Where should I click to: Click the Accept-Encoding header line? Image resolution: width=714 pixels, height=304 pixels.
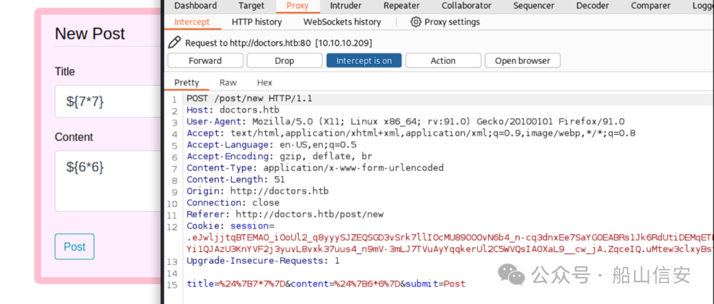tap(280, 157)
